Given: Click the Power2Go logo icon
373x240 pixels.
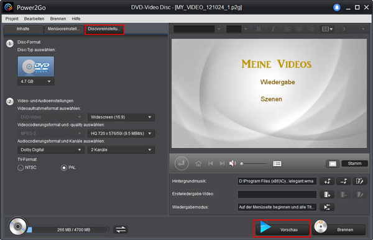Looking at the screenshot, I should point(9,7).
